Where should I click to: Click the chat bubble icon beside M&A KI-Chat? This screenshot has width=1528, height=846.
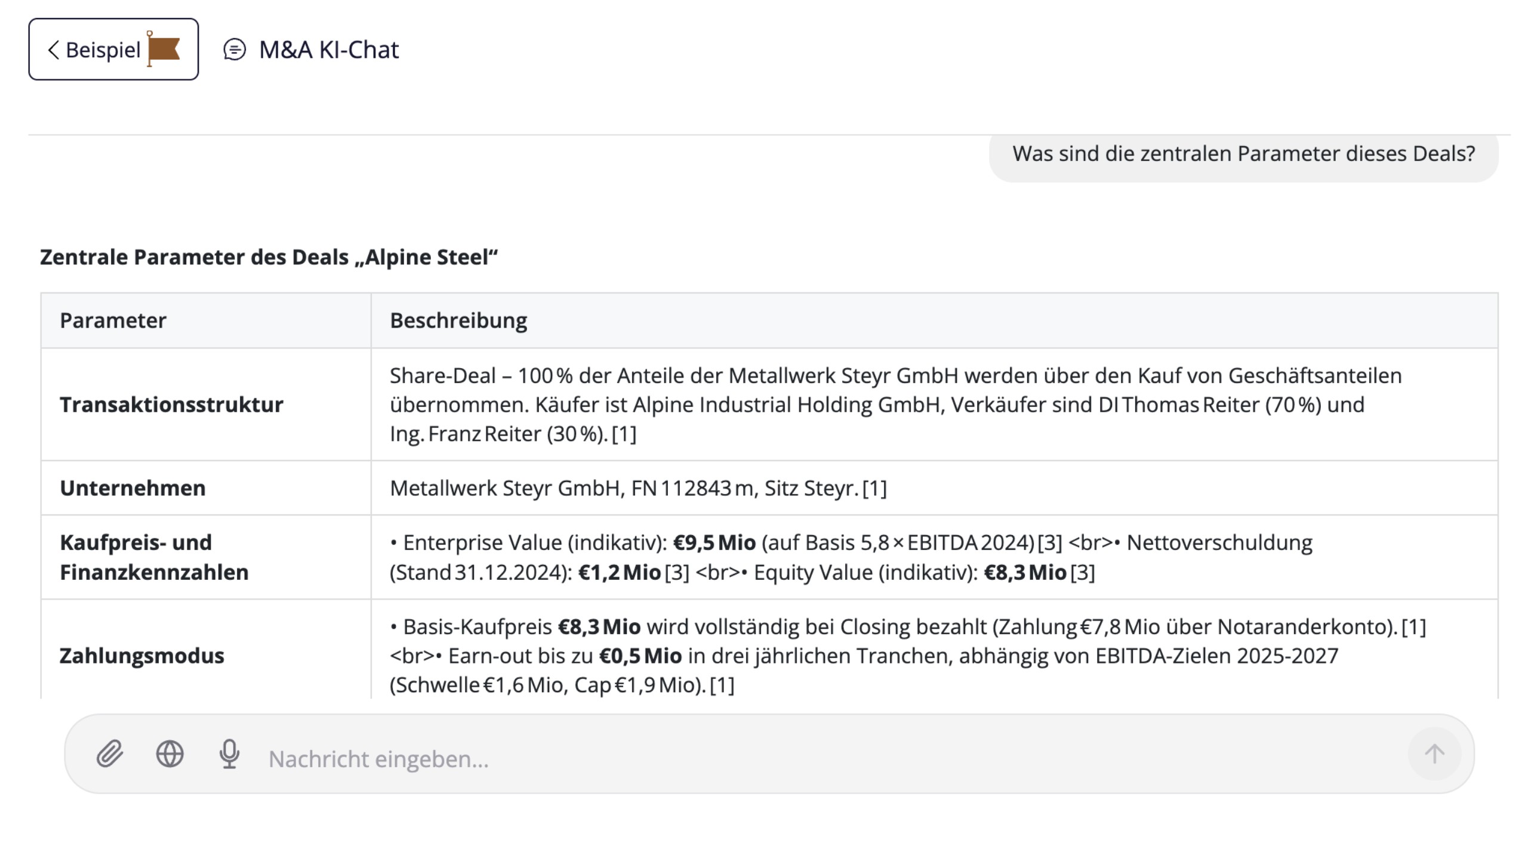[235, 50]
